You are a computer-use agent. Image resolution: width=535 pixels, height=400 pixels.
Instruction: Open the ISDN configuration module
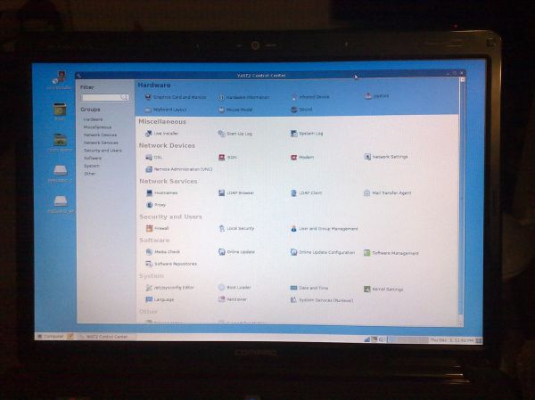coord(227,157)
